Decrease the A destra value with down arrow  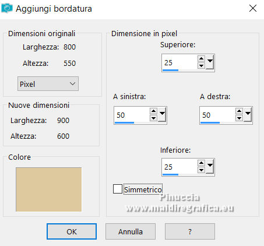tap(239, 118)
